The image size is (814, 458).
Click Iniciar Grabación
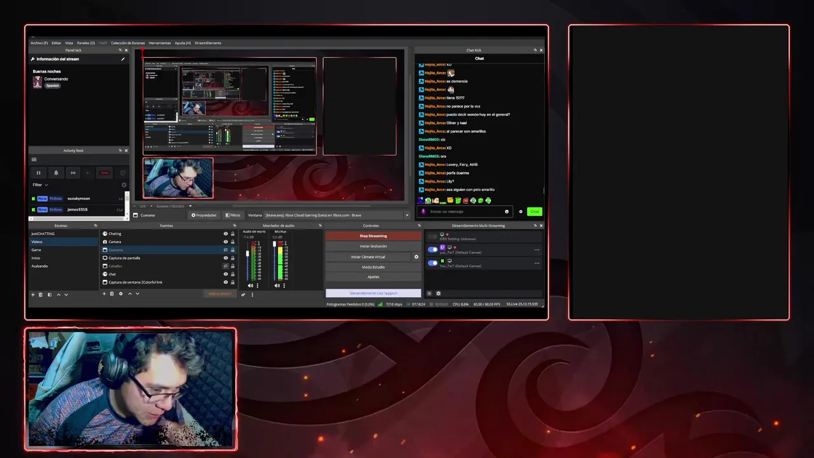pos(373,246)
